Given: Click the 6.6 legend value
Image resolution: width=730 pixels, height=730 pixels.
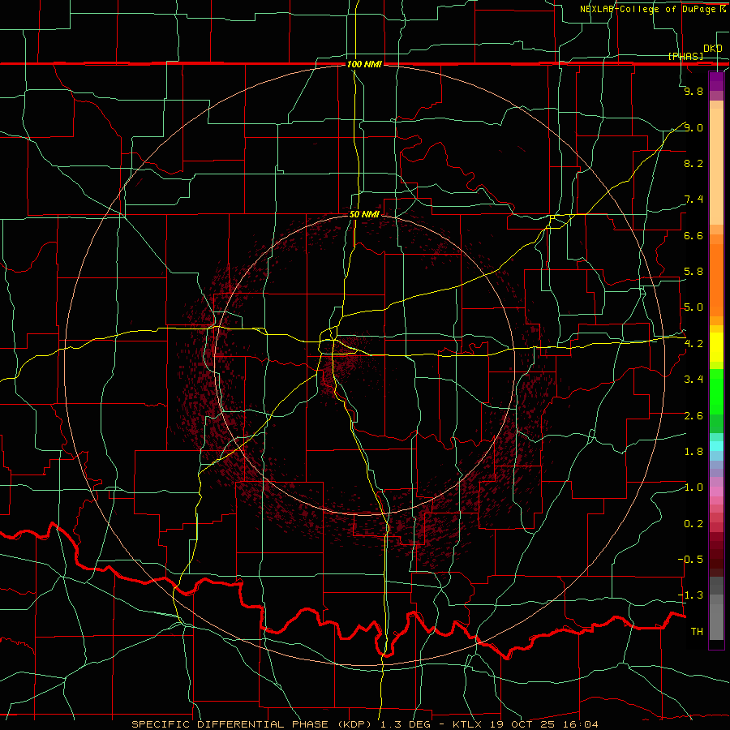Looking at the screenshot, I should [x=693, y=235].
